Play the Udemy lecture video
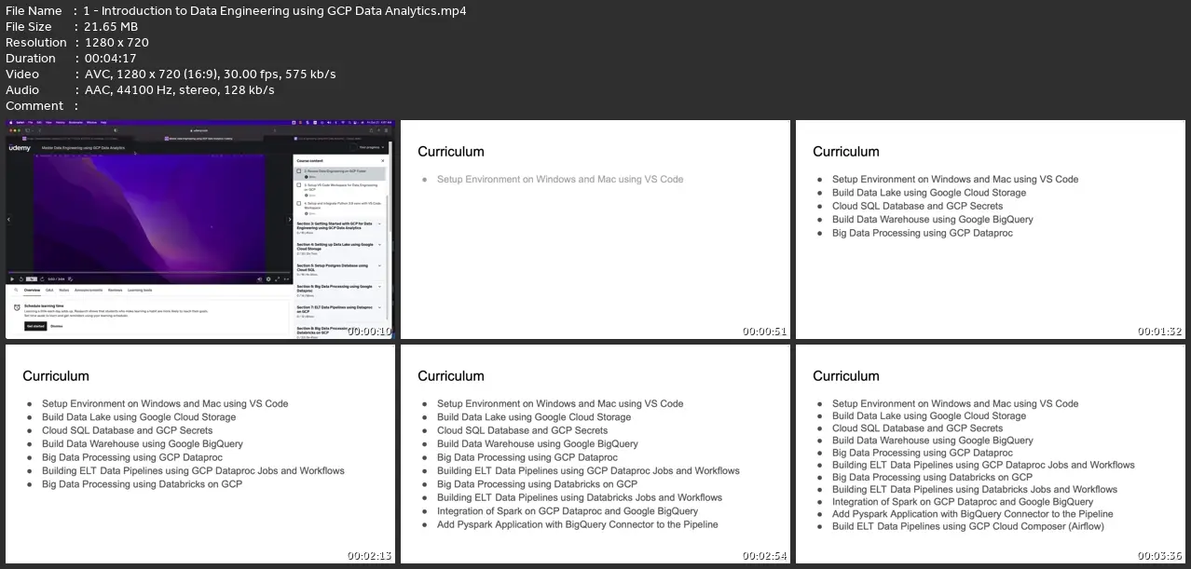This screenshot has height=569, width=1191. (12, 279)
